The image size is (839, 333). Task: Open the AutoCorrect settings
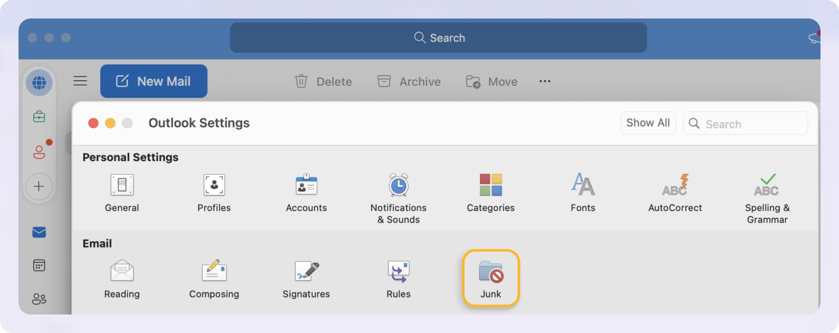675,192
